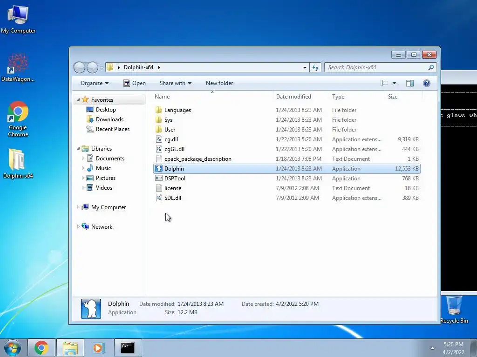Expand the Network tree node
Screen dimensions: 477x357
pos(78,226)
